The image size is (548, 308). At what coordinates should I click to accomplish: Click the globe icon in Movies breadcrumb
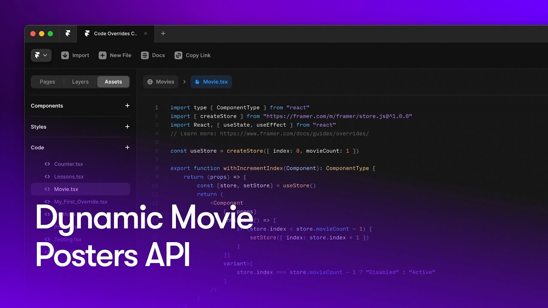[x=150, y=82]
